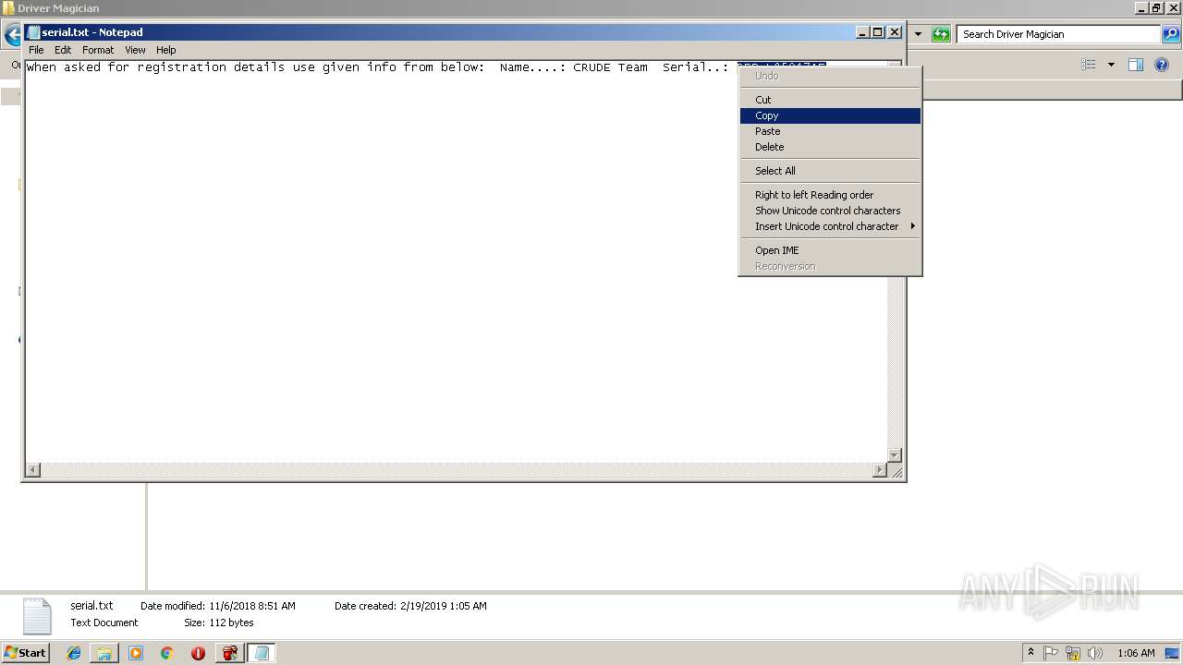Expand Insert Unicode control character submenu

tap(830, 226)
